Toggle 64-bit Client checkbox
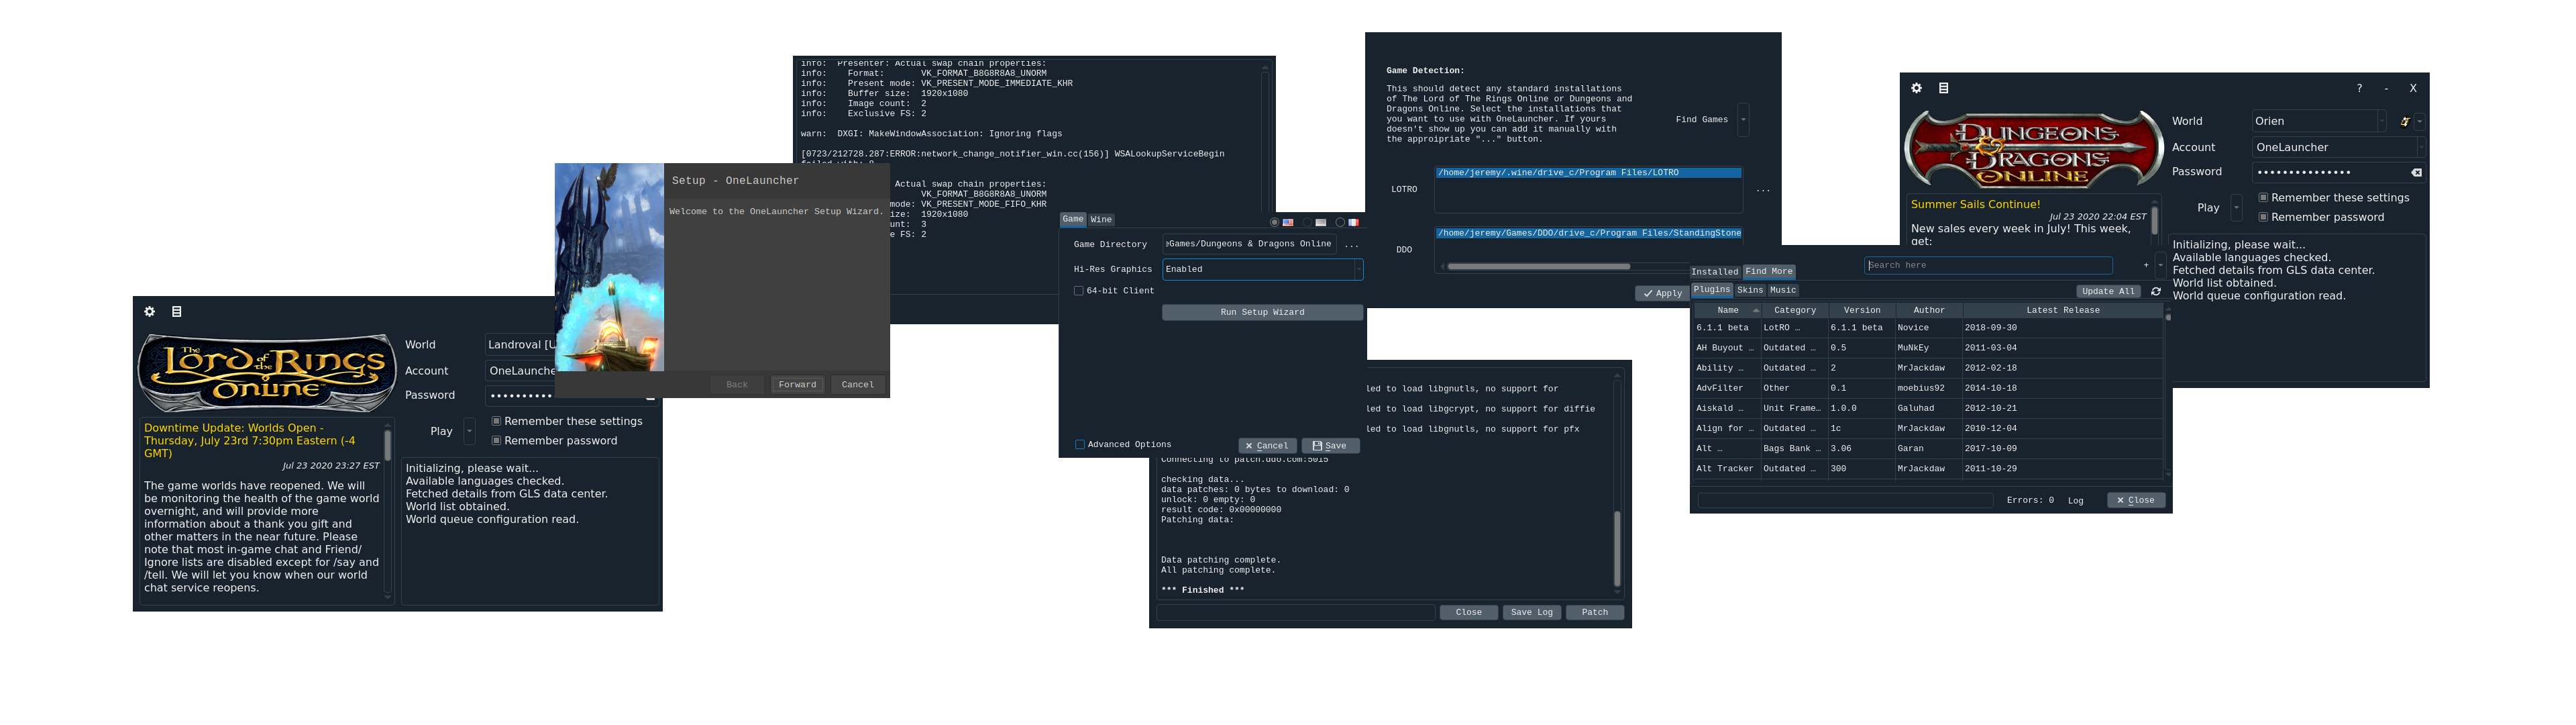2576x725 pixels. [x=1076, y=291]
